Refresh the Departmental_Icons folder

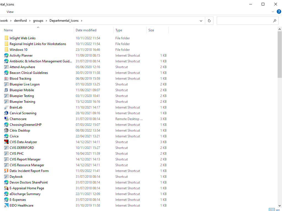tap(209, 21)
